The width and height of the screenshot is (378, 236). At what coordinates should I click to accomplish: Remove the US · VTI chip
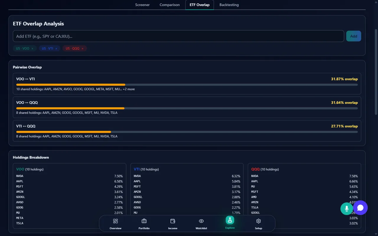tap(56, 48)
